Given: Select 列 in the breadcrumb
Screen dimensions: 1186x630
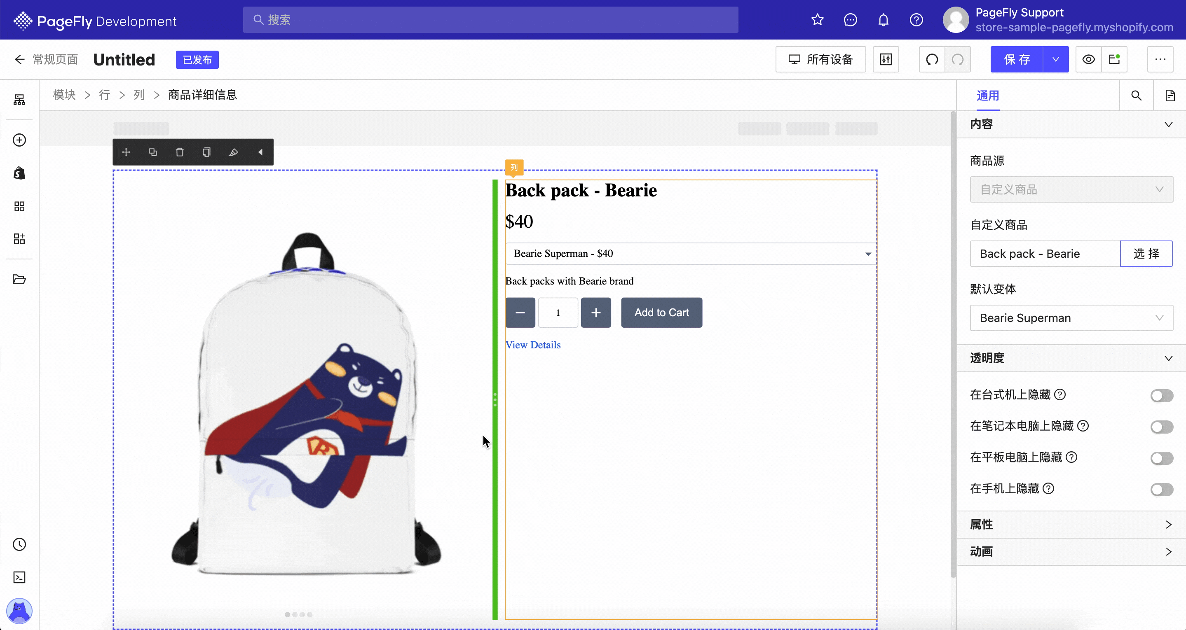Looking at the screenshot, I should (139, 95).
